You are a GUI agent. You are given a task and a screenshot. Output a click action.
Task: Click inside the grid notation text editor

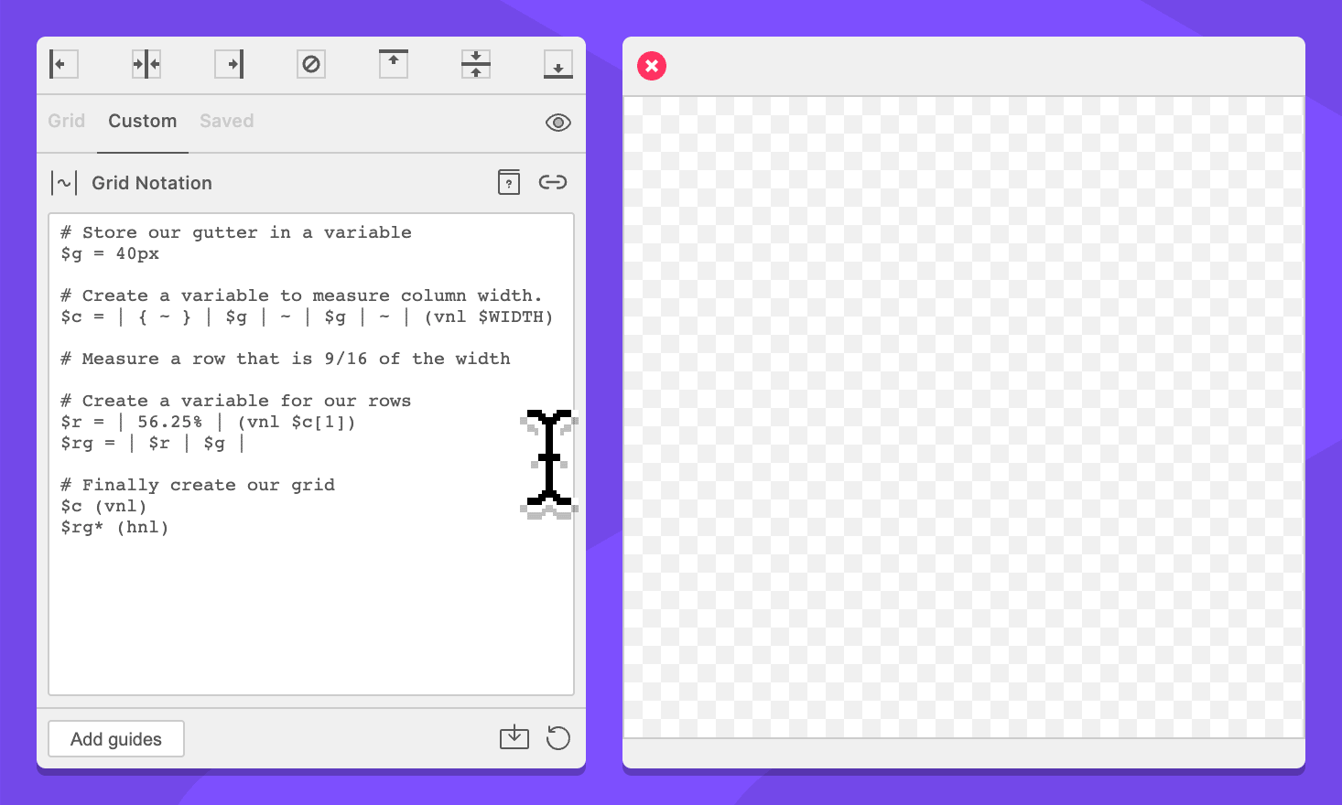pyautogui.click(x=311, y=604)
